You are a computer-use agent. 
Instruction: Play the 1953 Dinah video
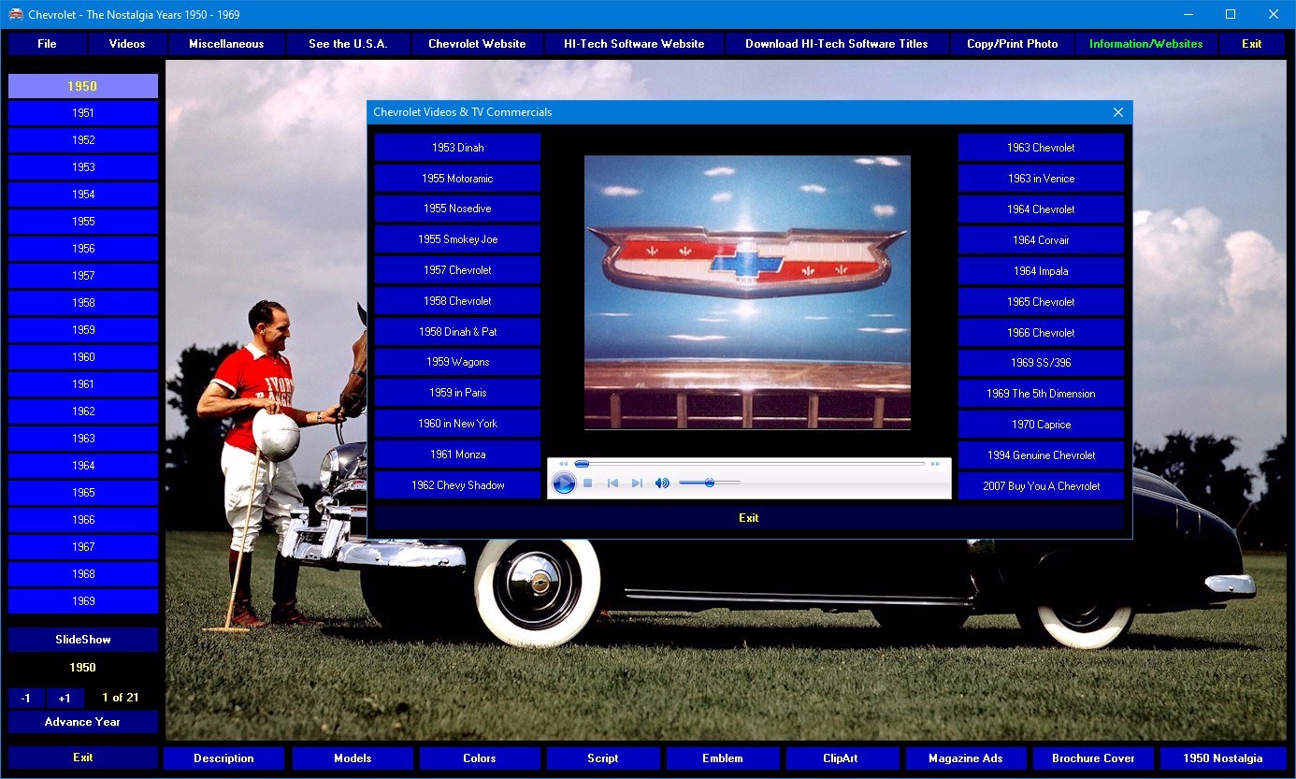457,148
